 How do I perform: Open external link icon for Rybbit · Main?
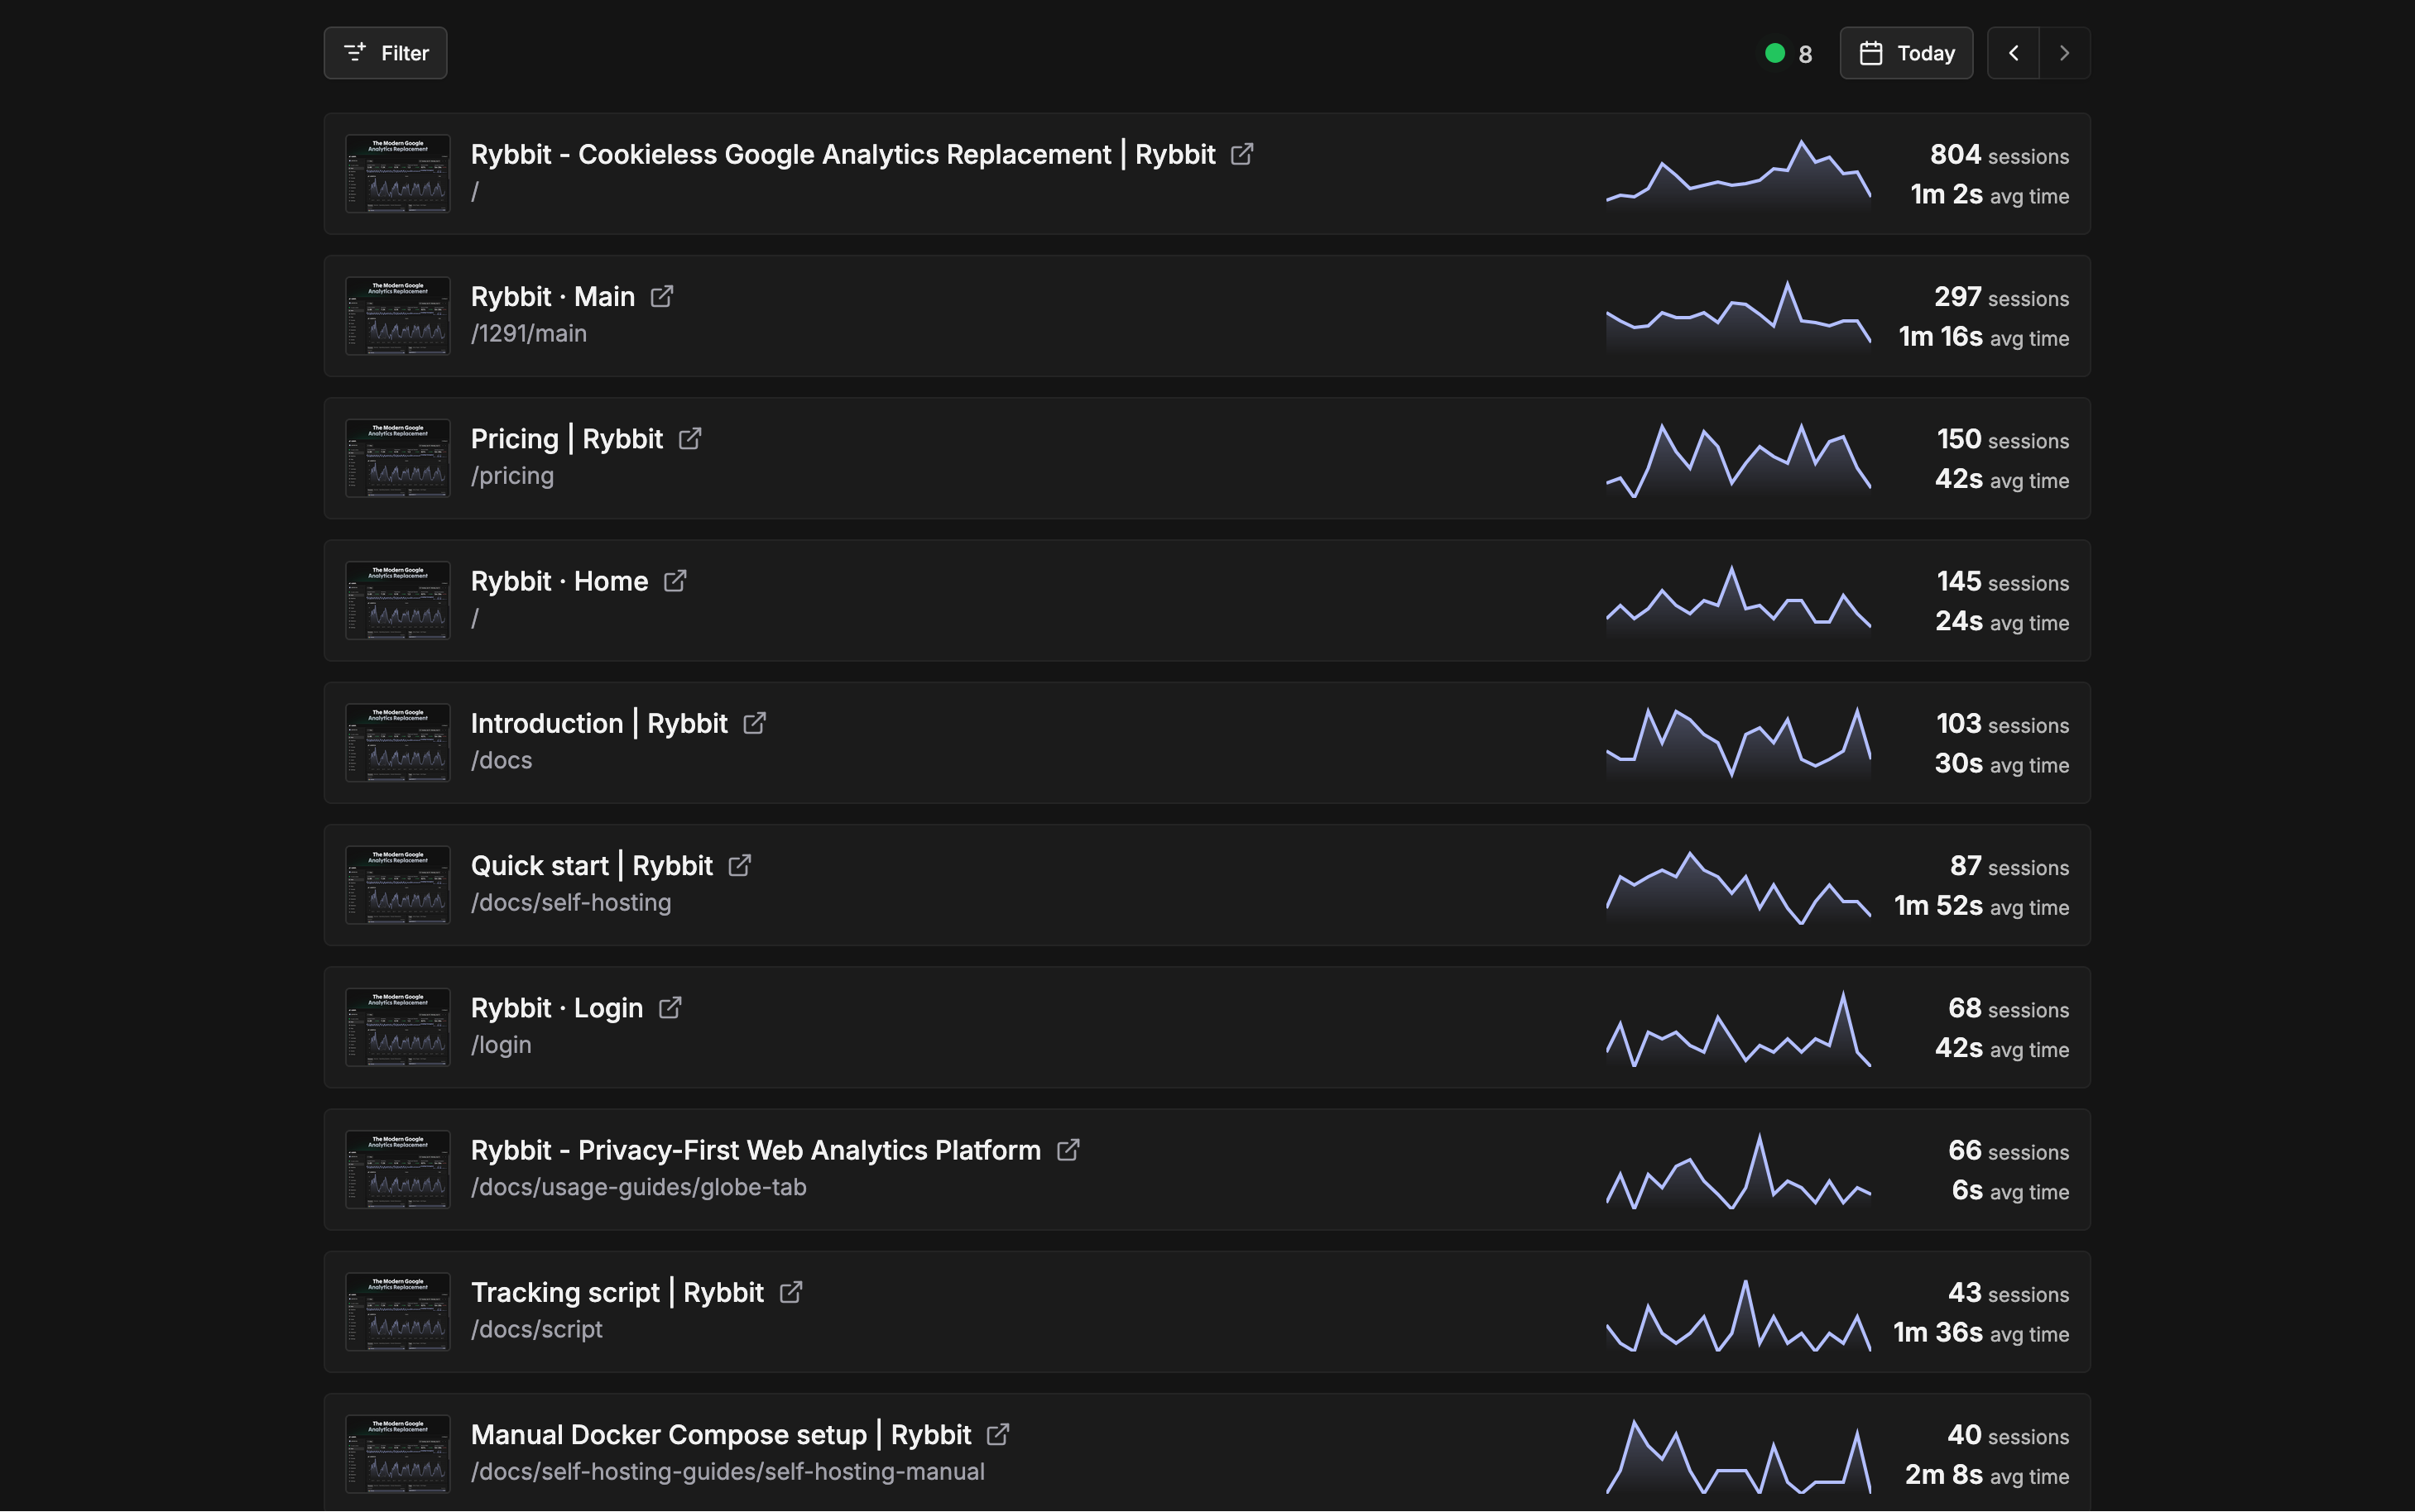tap(661, 297)
